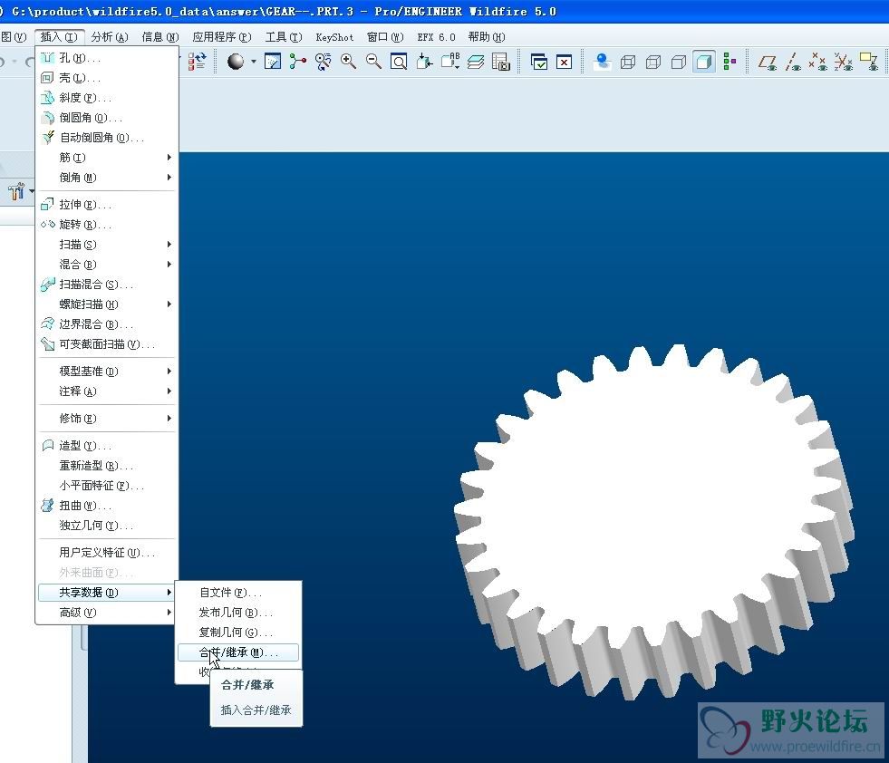The width and height of the screenshot is (889, 763).
Task: Choose 扫描混合 (Swept Blend) entry
Action: (x=107, y=284)
